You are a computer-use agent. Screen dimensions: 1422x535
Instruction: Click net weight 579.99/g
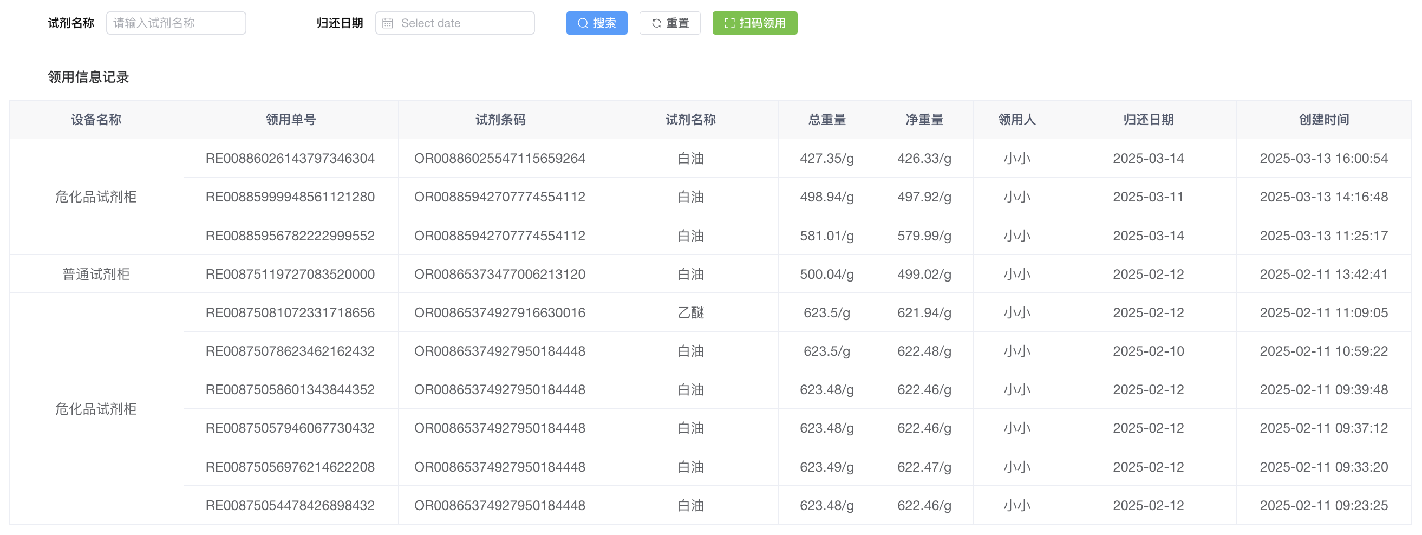924,236
